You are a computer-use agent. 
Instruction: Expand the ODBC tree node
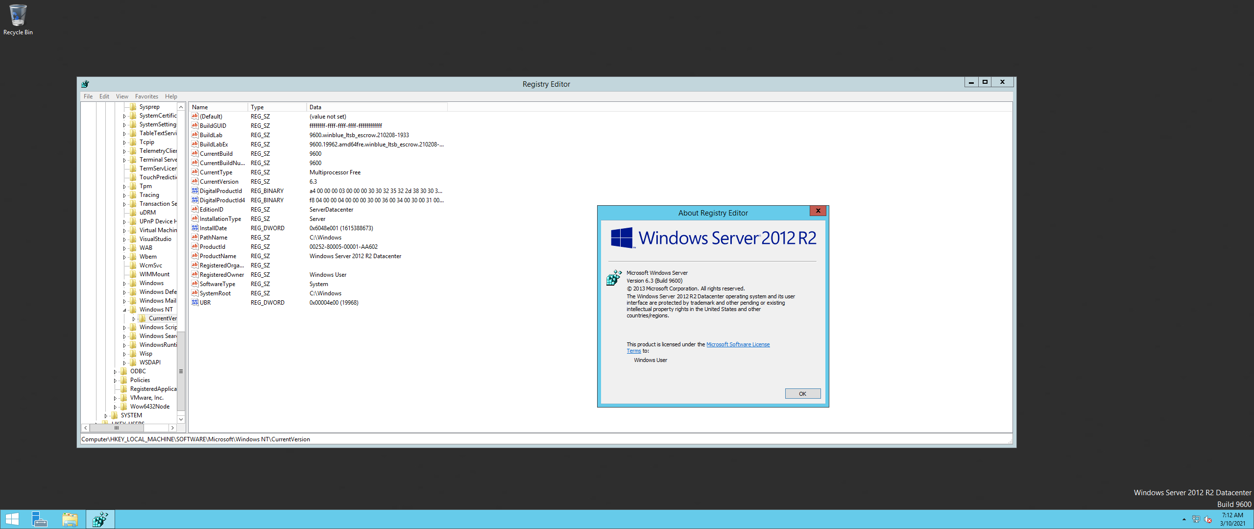115,372
